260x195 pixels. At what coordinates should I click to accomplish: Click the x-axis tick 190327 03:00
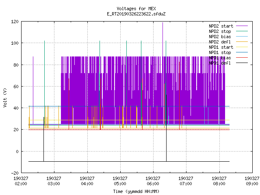[x=54, y=181]
